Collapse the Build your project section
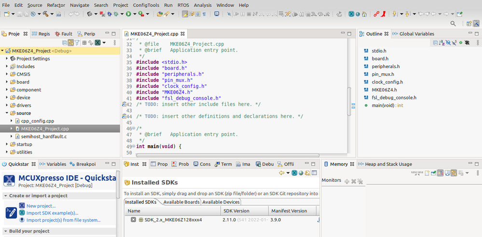The image size is (482, 237). (x=5, y=231)
